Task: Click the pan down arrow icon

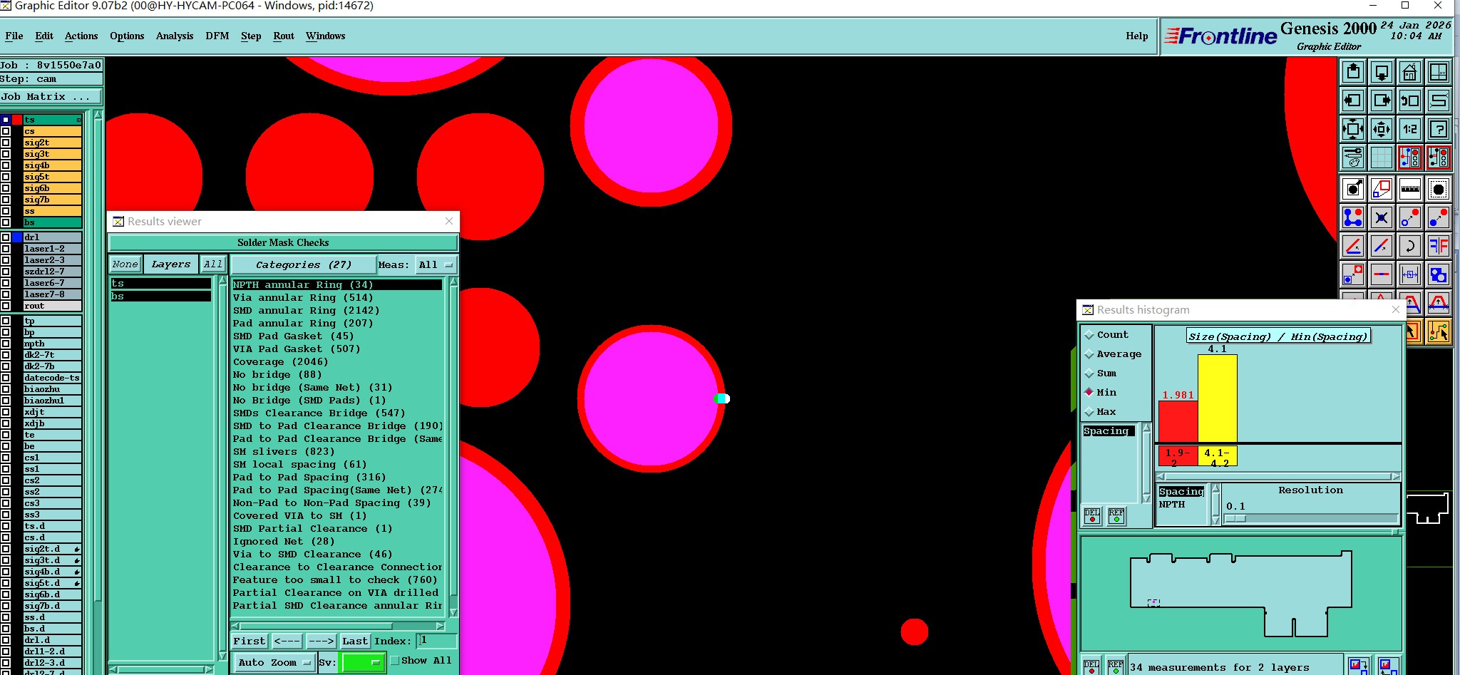Action: (x=1382, y=72)
